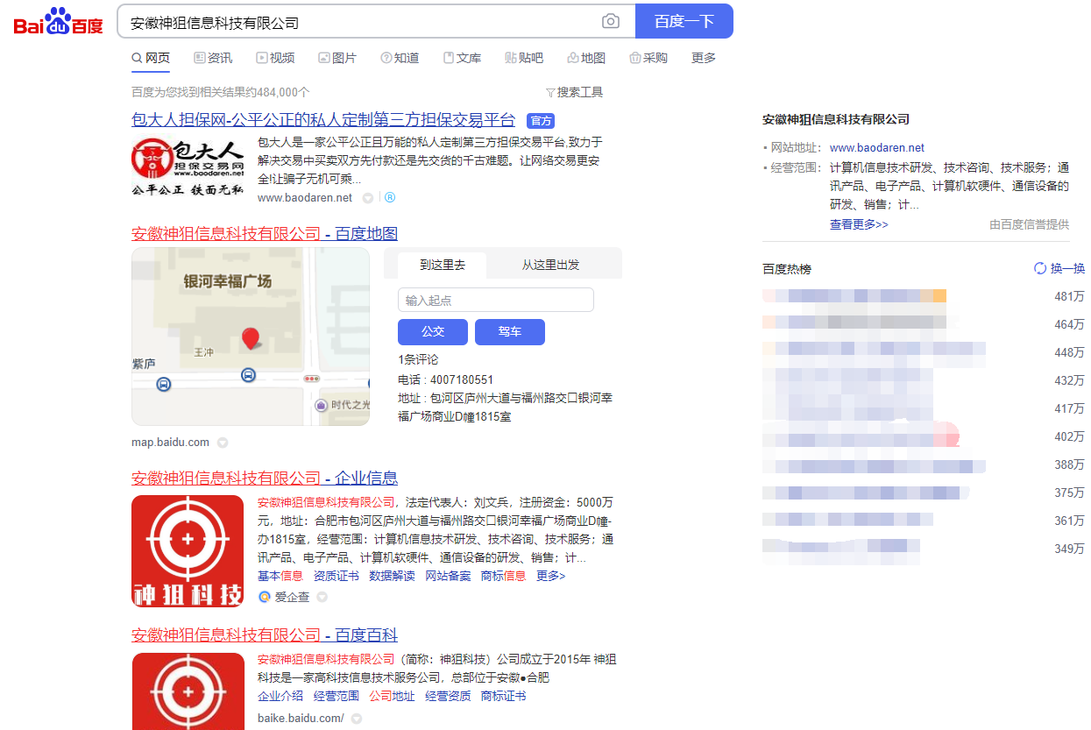Viewport: 1091px width, 730px height.
Task: Click the Baidu logo
Action: click(58, 22)
